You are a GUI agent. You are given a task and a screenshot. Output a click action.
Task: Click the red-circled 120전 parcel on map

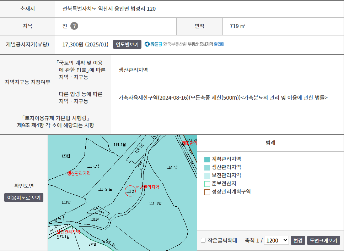(x=130, y=191)
